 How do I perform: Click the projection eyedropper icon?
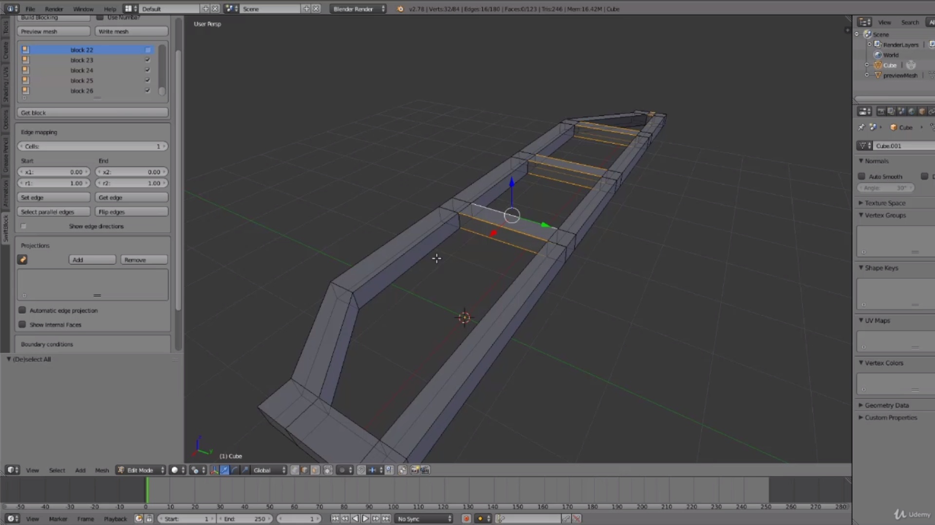22,260
